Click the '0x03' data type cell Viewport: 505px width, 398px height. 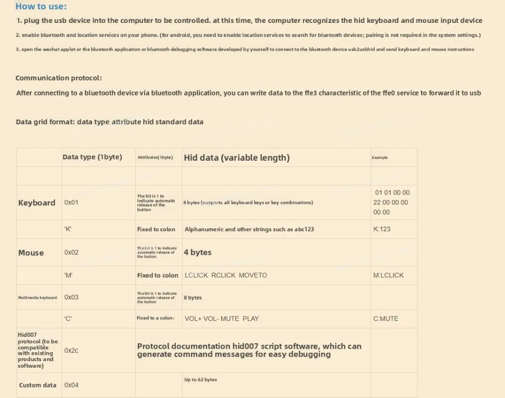[x=71, y=297]
